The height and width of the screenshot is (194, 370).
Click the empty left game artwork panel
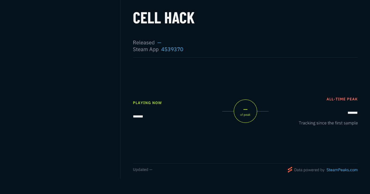click(60, 89)
